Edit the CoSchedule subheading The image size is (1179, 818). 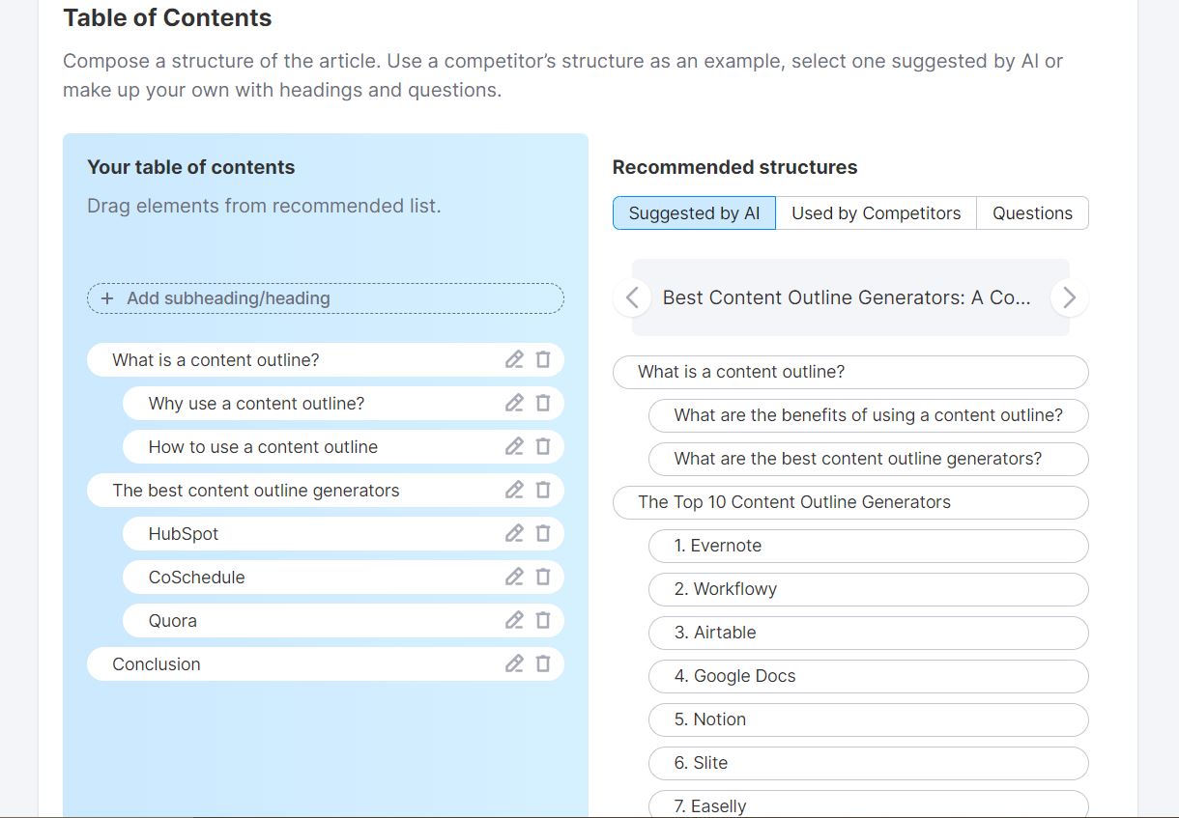pyautogui.click(x=514, y=577)
